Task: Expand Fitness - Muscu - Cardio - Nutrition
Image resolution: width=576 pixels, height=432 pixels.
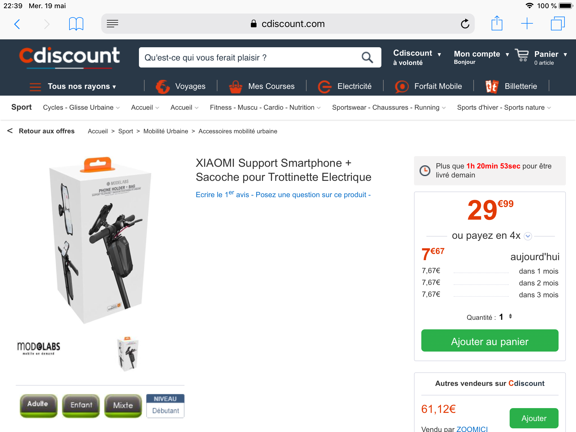Action: pyautogui.click(x=265, y=107)
